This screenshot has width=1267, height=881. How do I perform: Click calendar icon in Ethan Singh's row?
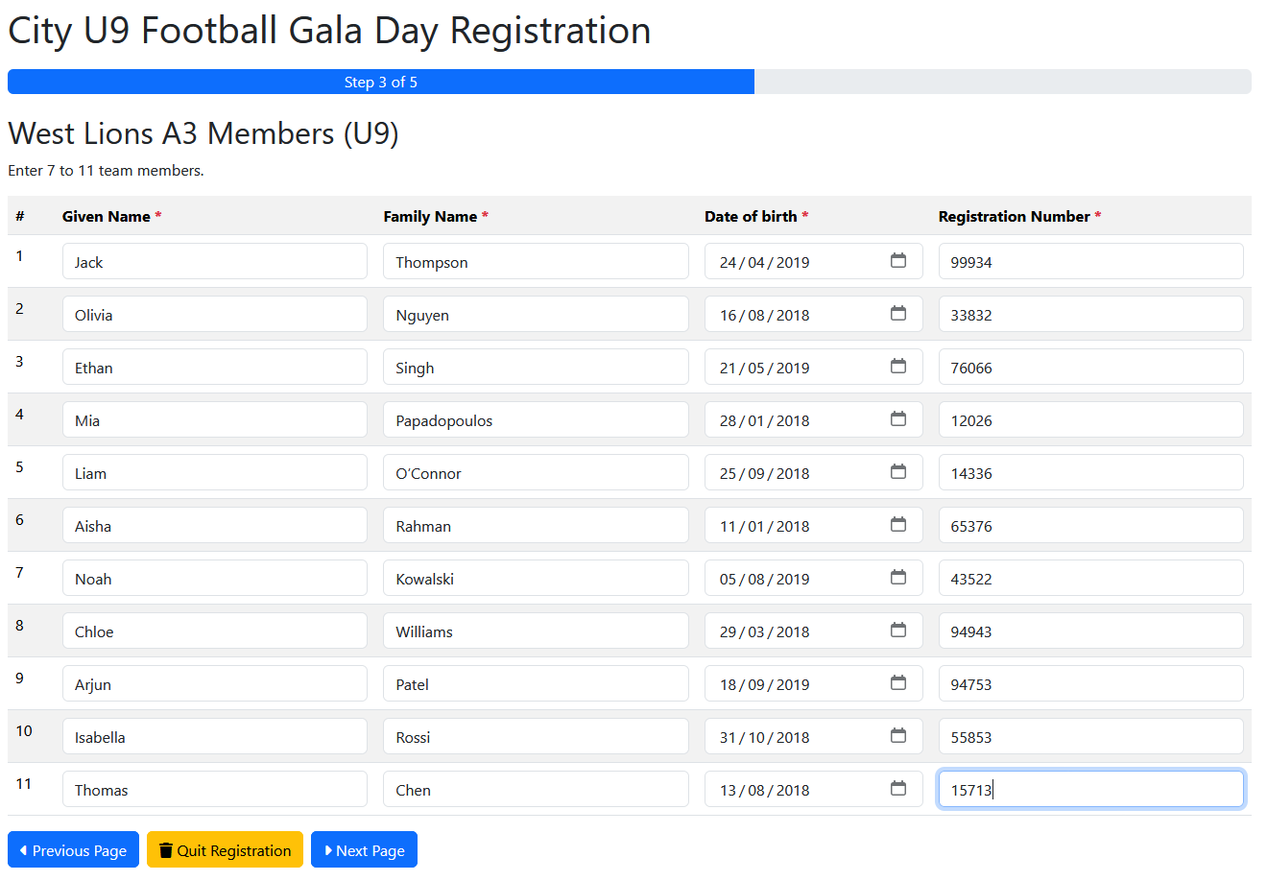click(x=897, y=367)
